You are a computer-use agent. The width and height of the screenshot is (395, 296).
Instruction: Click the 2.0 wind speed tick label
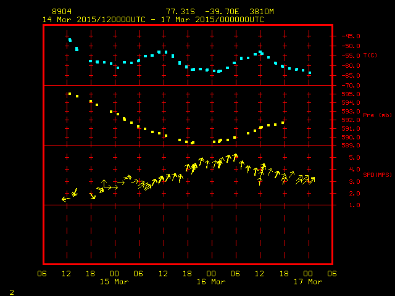click(354, 194)
